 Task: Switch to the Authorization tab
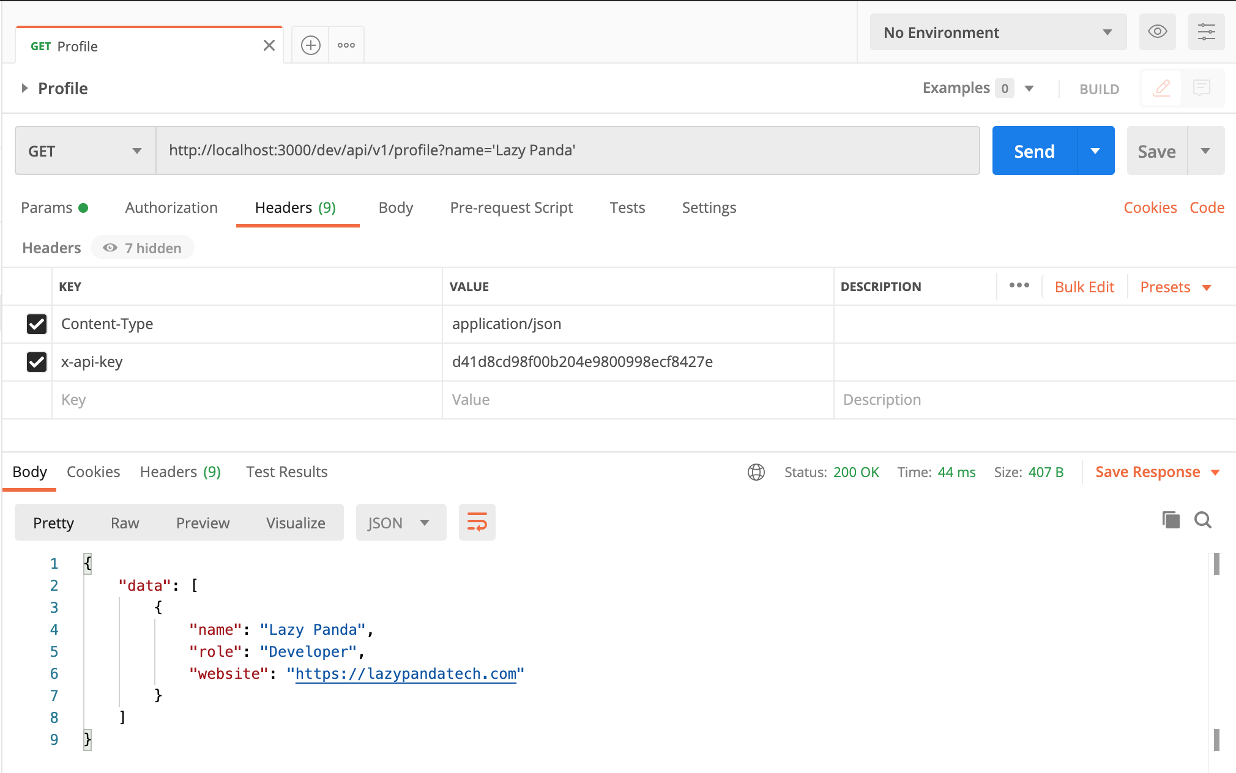tap(171, 207)
